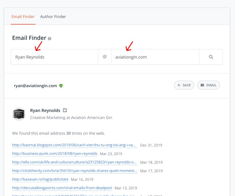
Task: Switch to the Author Finder tab
Action: click(53, 17)
